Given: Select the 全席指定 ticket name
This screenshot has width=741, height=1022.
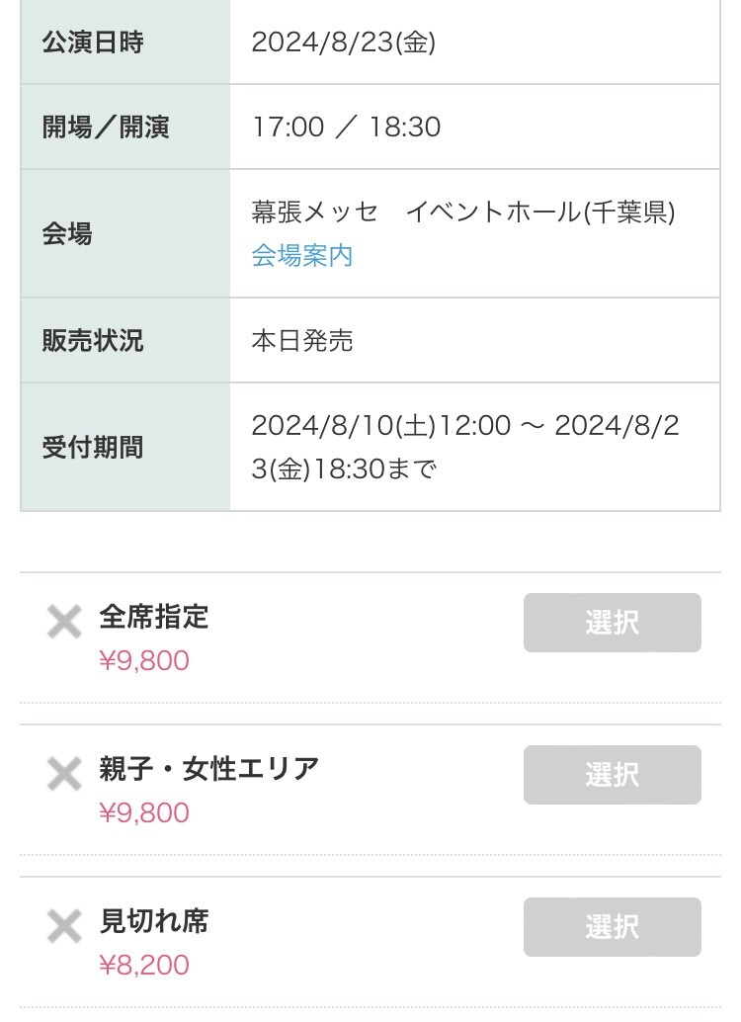Looking at the screenshot, I should coord(154,617).
